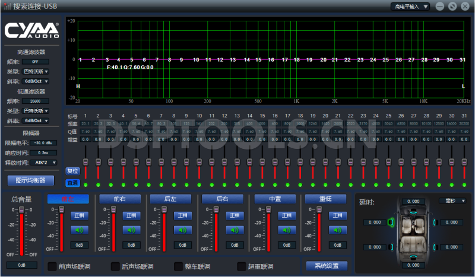Screen dimensions: 475x277
Task: Open the 高电平输入 input dropdown
Action: click(410, 7)
